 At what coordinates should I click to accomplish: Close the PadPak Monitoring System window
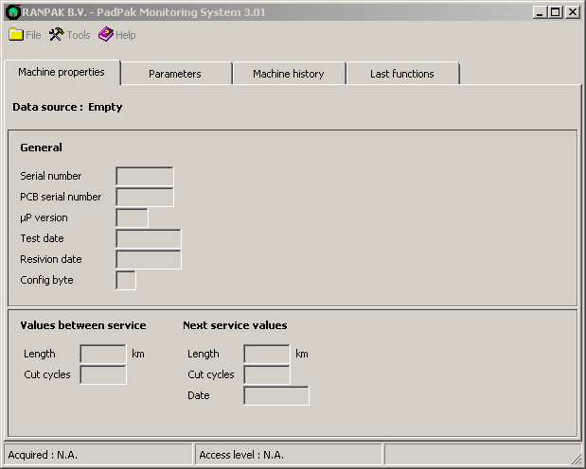point(573,12)
